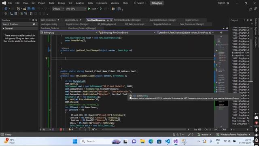This screenshot has height=146, width=259.
Task: Click the Open File folder icon
Action: (x=25, y=9)
